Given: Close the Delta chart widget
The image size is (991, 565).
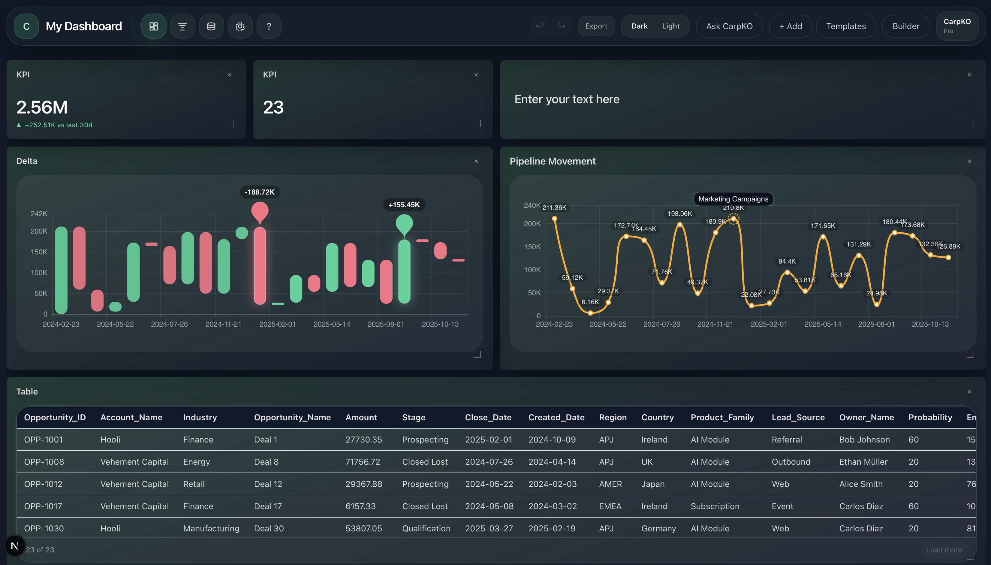Looking at the screenshot, I should coord(476,162).
